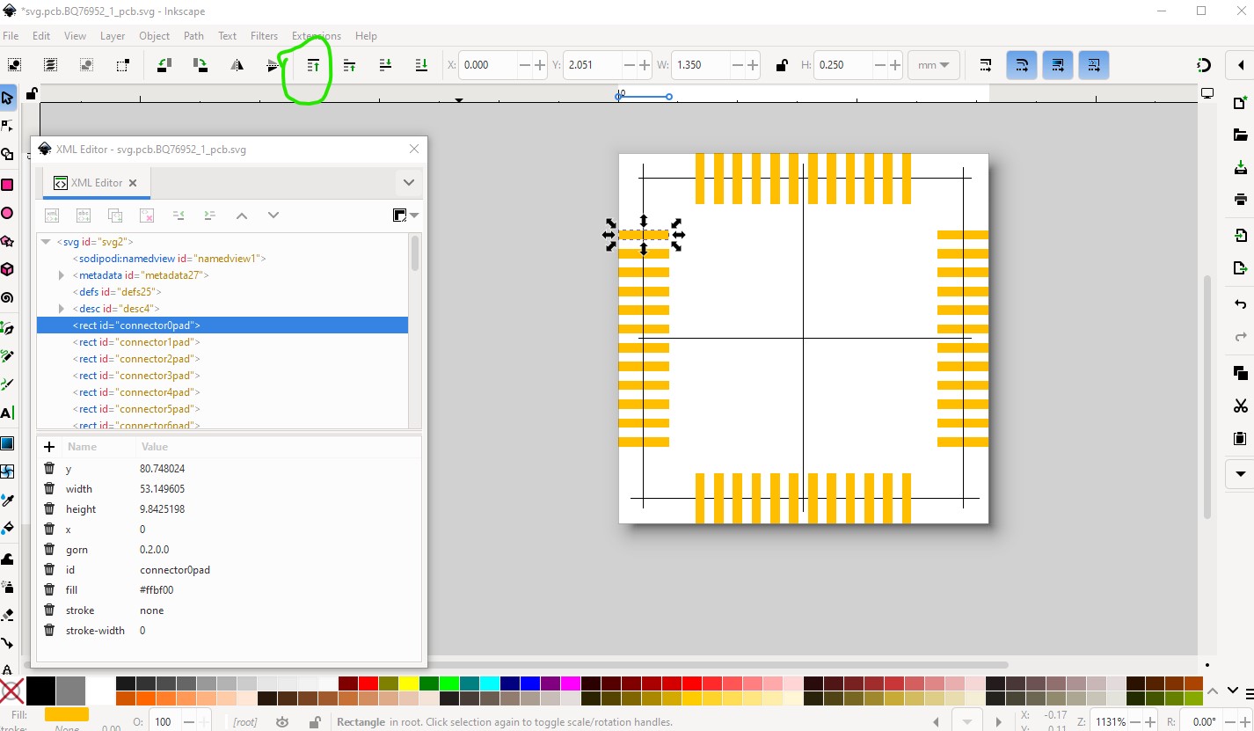Open the Extensions menu
This screenshot has width=1254, height=731.
click(316, 36)
